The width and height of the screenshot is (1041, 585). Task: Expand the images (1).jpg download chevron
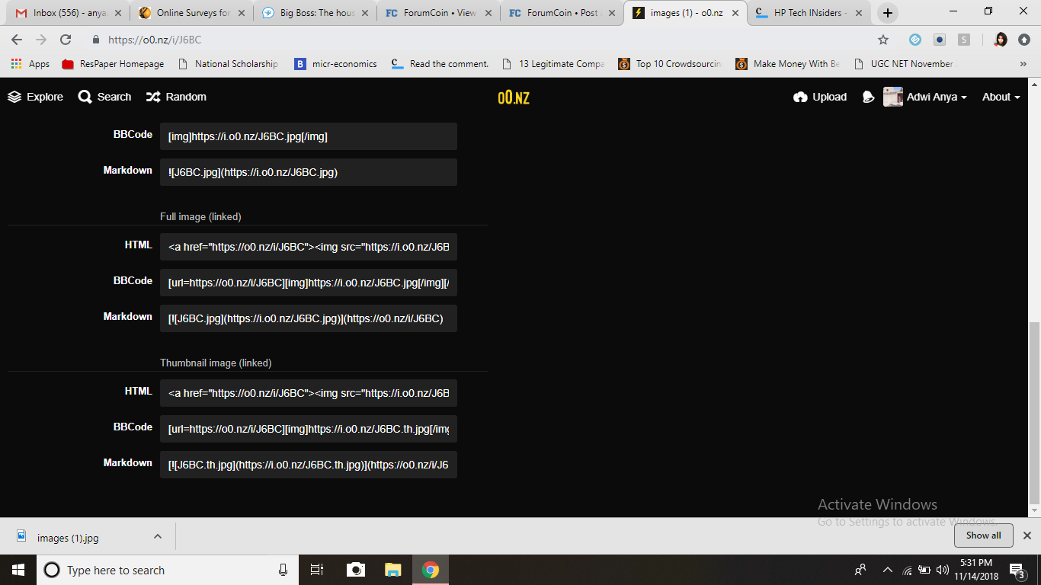pyautogui.click(x=158, y=535)
